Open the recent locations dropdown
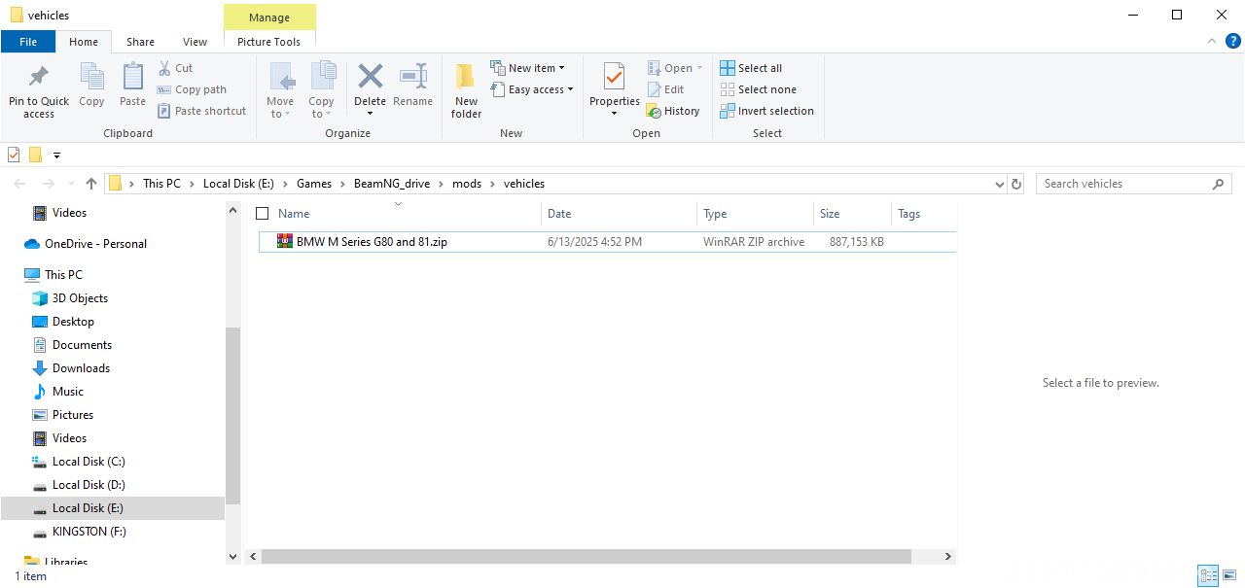 pos(70,184)
